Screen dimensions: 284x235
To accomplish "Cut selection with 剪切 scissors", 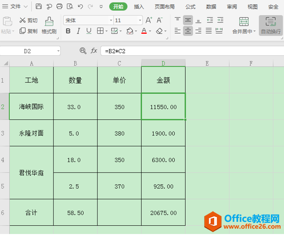I will [x=28, y=20].
